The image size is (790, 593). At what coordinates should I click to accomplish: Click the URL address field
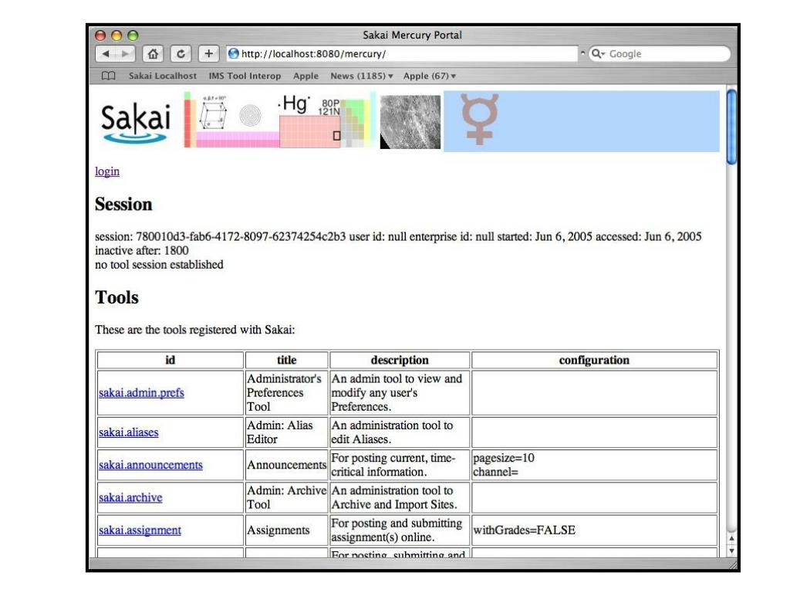[x=401, y=53]
